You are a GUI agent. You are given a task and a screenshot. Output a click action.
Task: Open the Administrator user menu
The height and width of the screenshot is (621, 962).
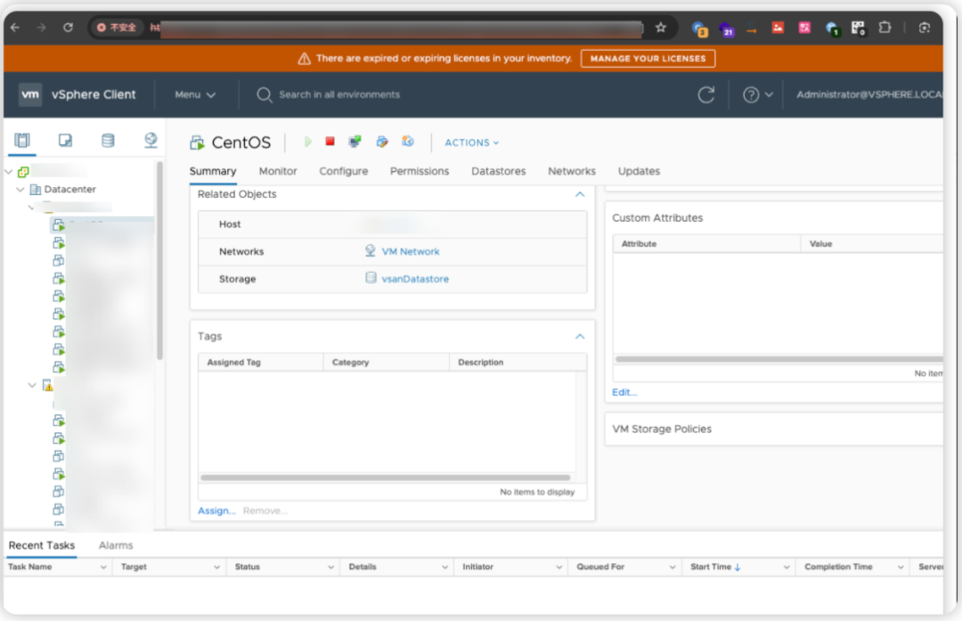pos(869,94)
